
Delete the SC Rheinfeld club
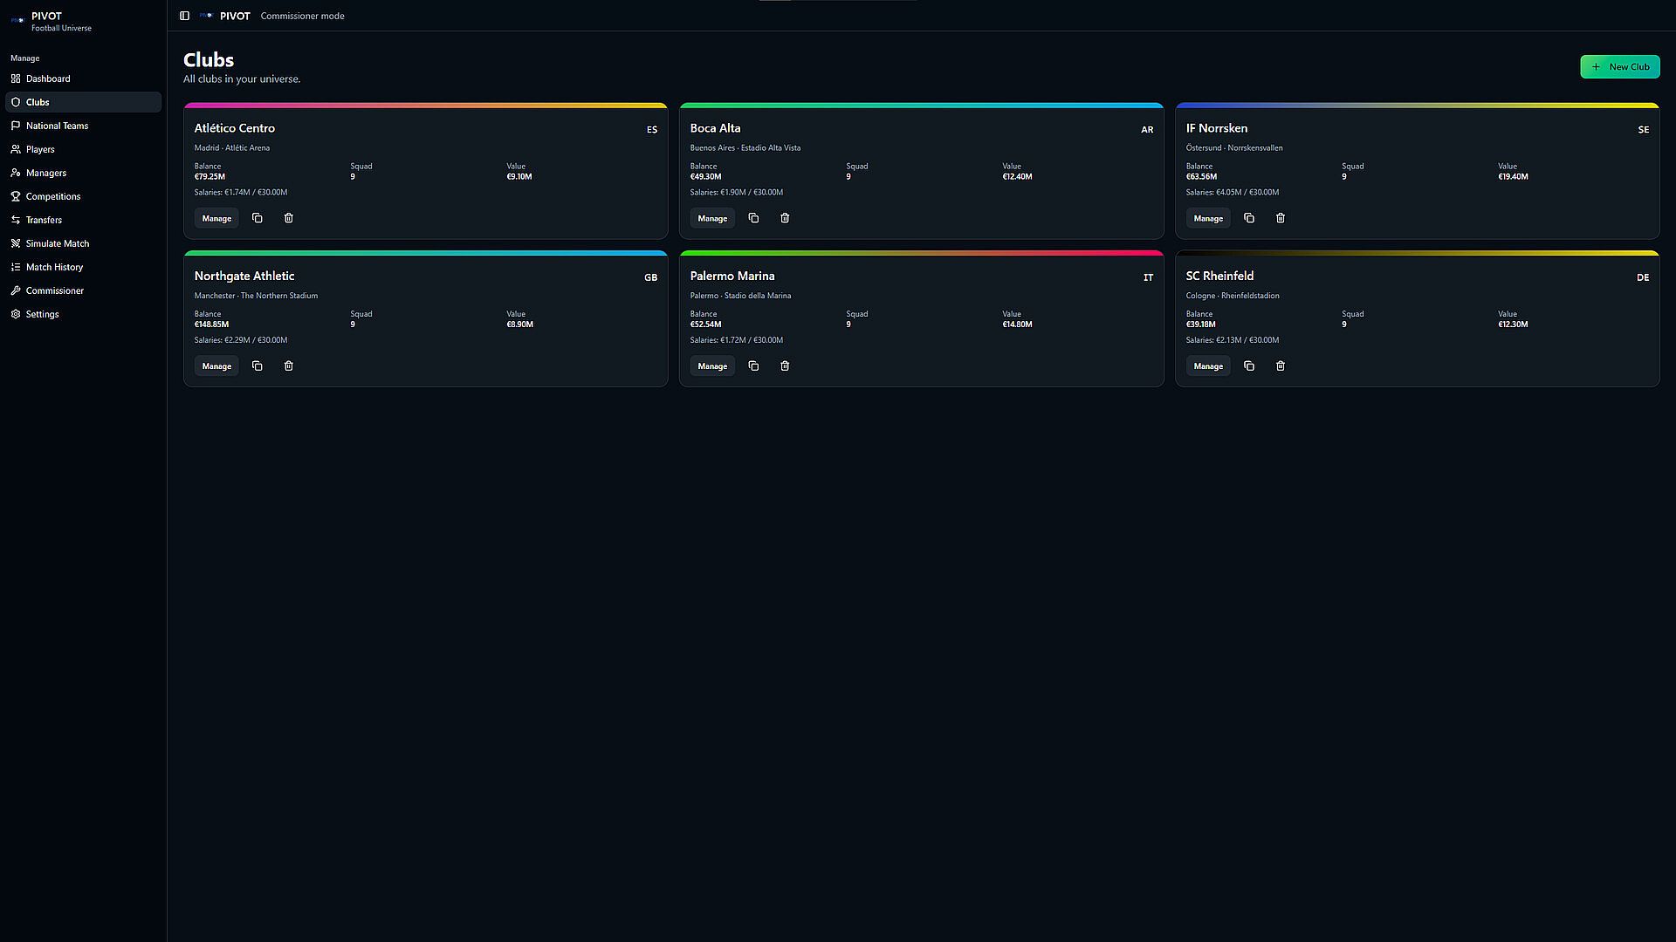(1281, 366)
